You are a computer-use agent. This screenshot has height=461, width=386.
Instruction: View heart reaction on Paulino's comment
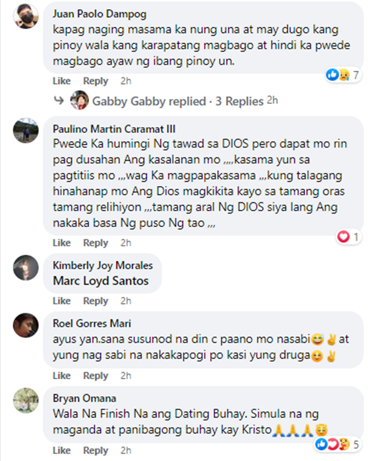click(348, 237)
